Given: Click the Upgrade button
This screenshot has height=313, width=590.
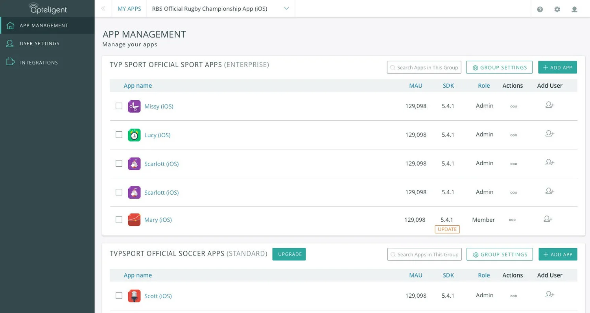Looking at the screenshot, I should 289,254.
